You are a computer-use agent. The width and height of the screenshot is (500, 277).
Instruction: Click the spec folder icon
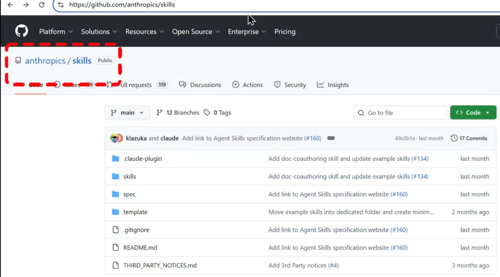pos(115,195)
